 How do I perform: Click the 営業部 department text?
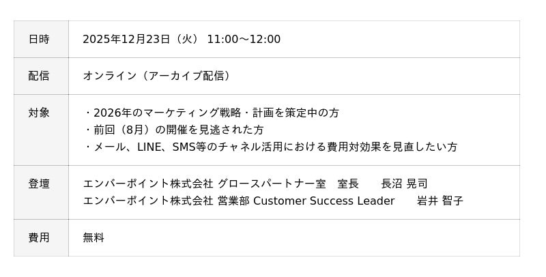233,201
